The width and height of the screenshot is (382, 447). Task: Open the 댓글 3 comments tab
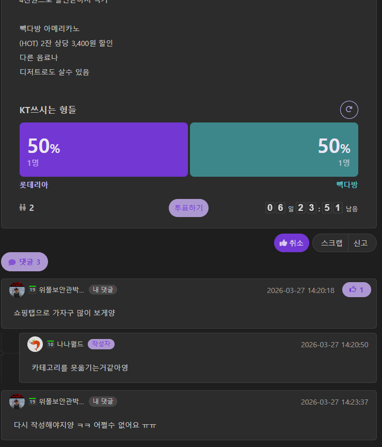pos(24,262)
